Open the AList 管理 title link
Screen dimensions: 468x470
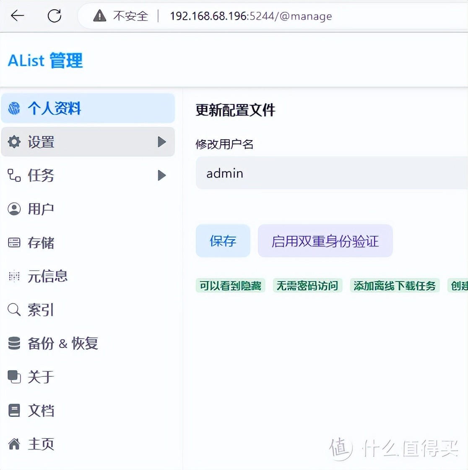45,60
